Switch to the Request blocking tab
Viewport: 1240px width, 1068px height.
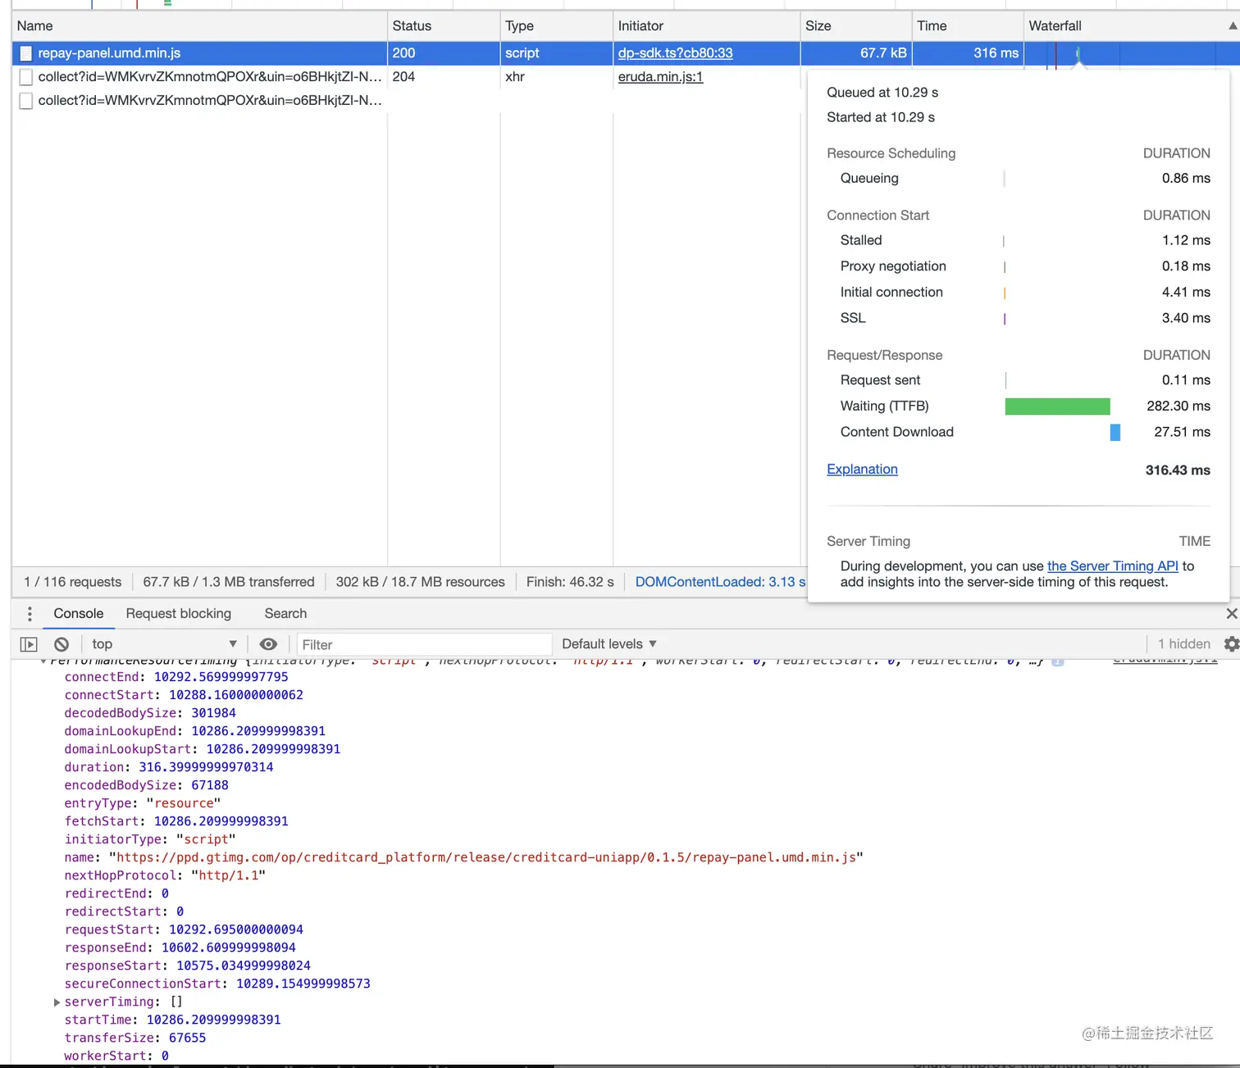pyautogui.click(x=179, y=613)
